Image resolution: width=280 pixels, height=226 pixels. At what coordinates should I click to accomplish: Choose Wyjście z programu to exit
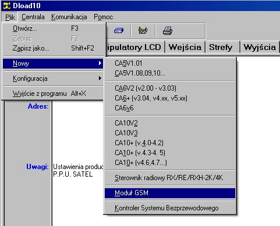[x=53, y=94]
